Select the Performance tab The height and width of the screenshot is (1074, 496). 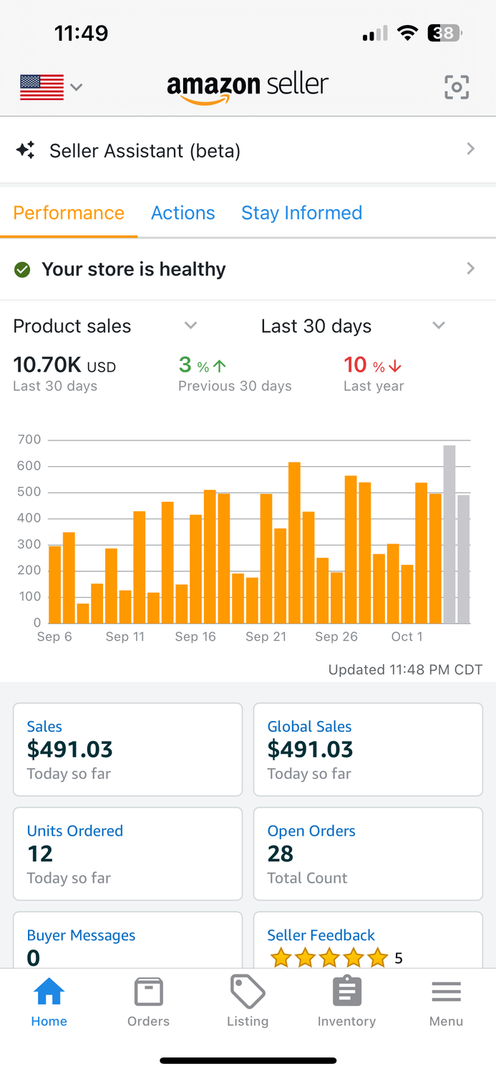pyautogui.click(x=69, y=213)
